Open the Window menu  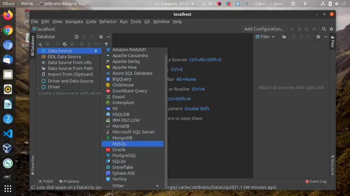[x=161, y=21]
